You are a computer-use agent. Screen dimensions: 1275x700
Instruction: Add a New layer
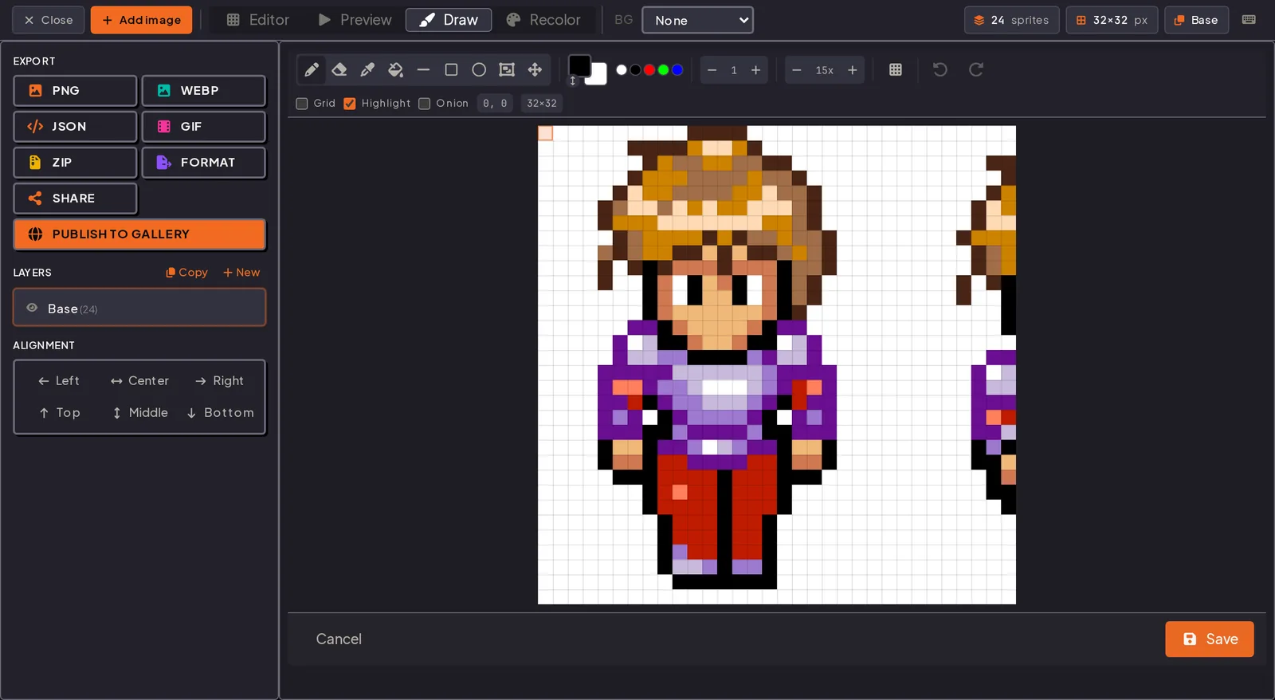click(x=241, y=273)
